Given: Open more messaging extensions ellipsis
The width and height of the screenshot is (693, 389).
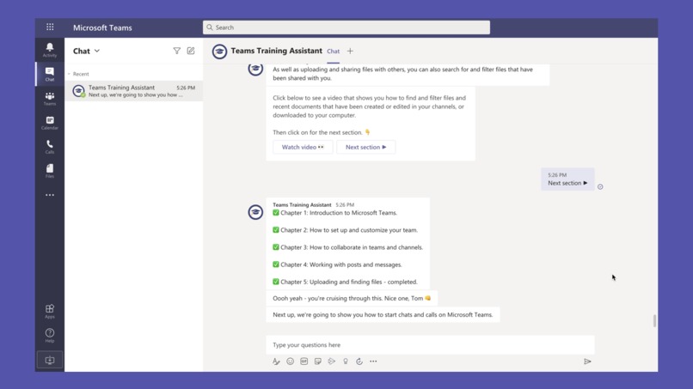Looking at the screenshot, I should [x=373, y=362].
